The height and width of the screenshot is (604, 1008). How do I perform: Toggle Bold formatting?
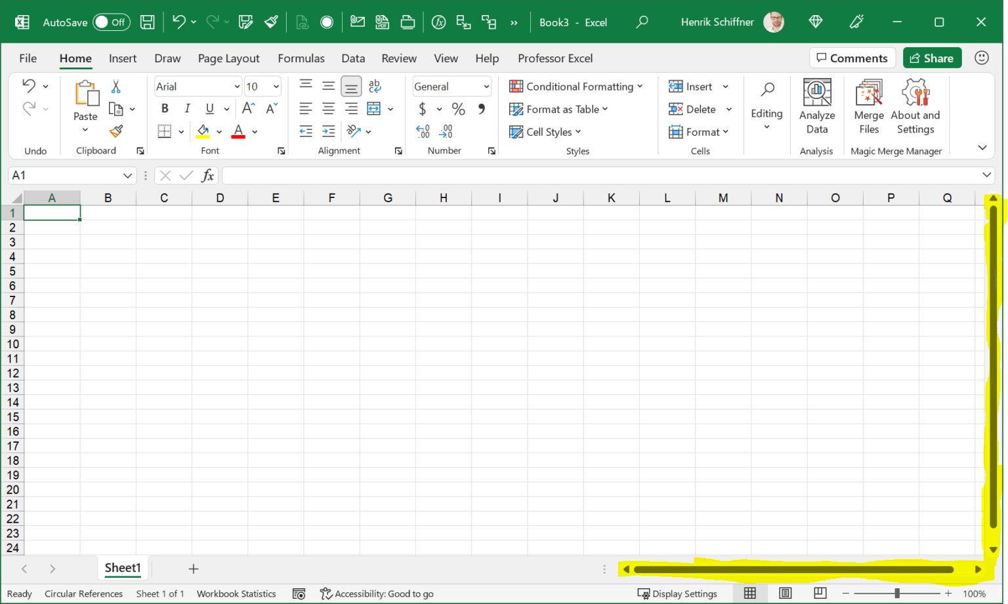click(x=165, y=109)
